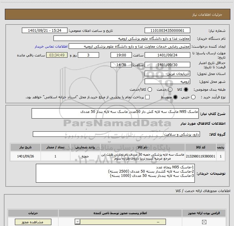Click the گروه کالا field

117,134
